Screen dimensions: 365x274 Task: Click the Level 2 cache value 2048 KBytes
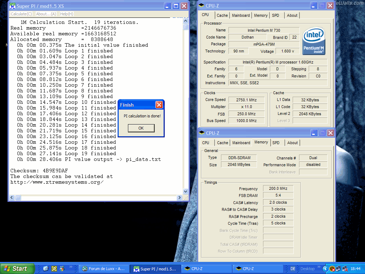pos(310,114)
